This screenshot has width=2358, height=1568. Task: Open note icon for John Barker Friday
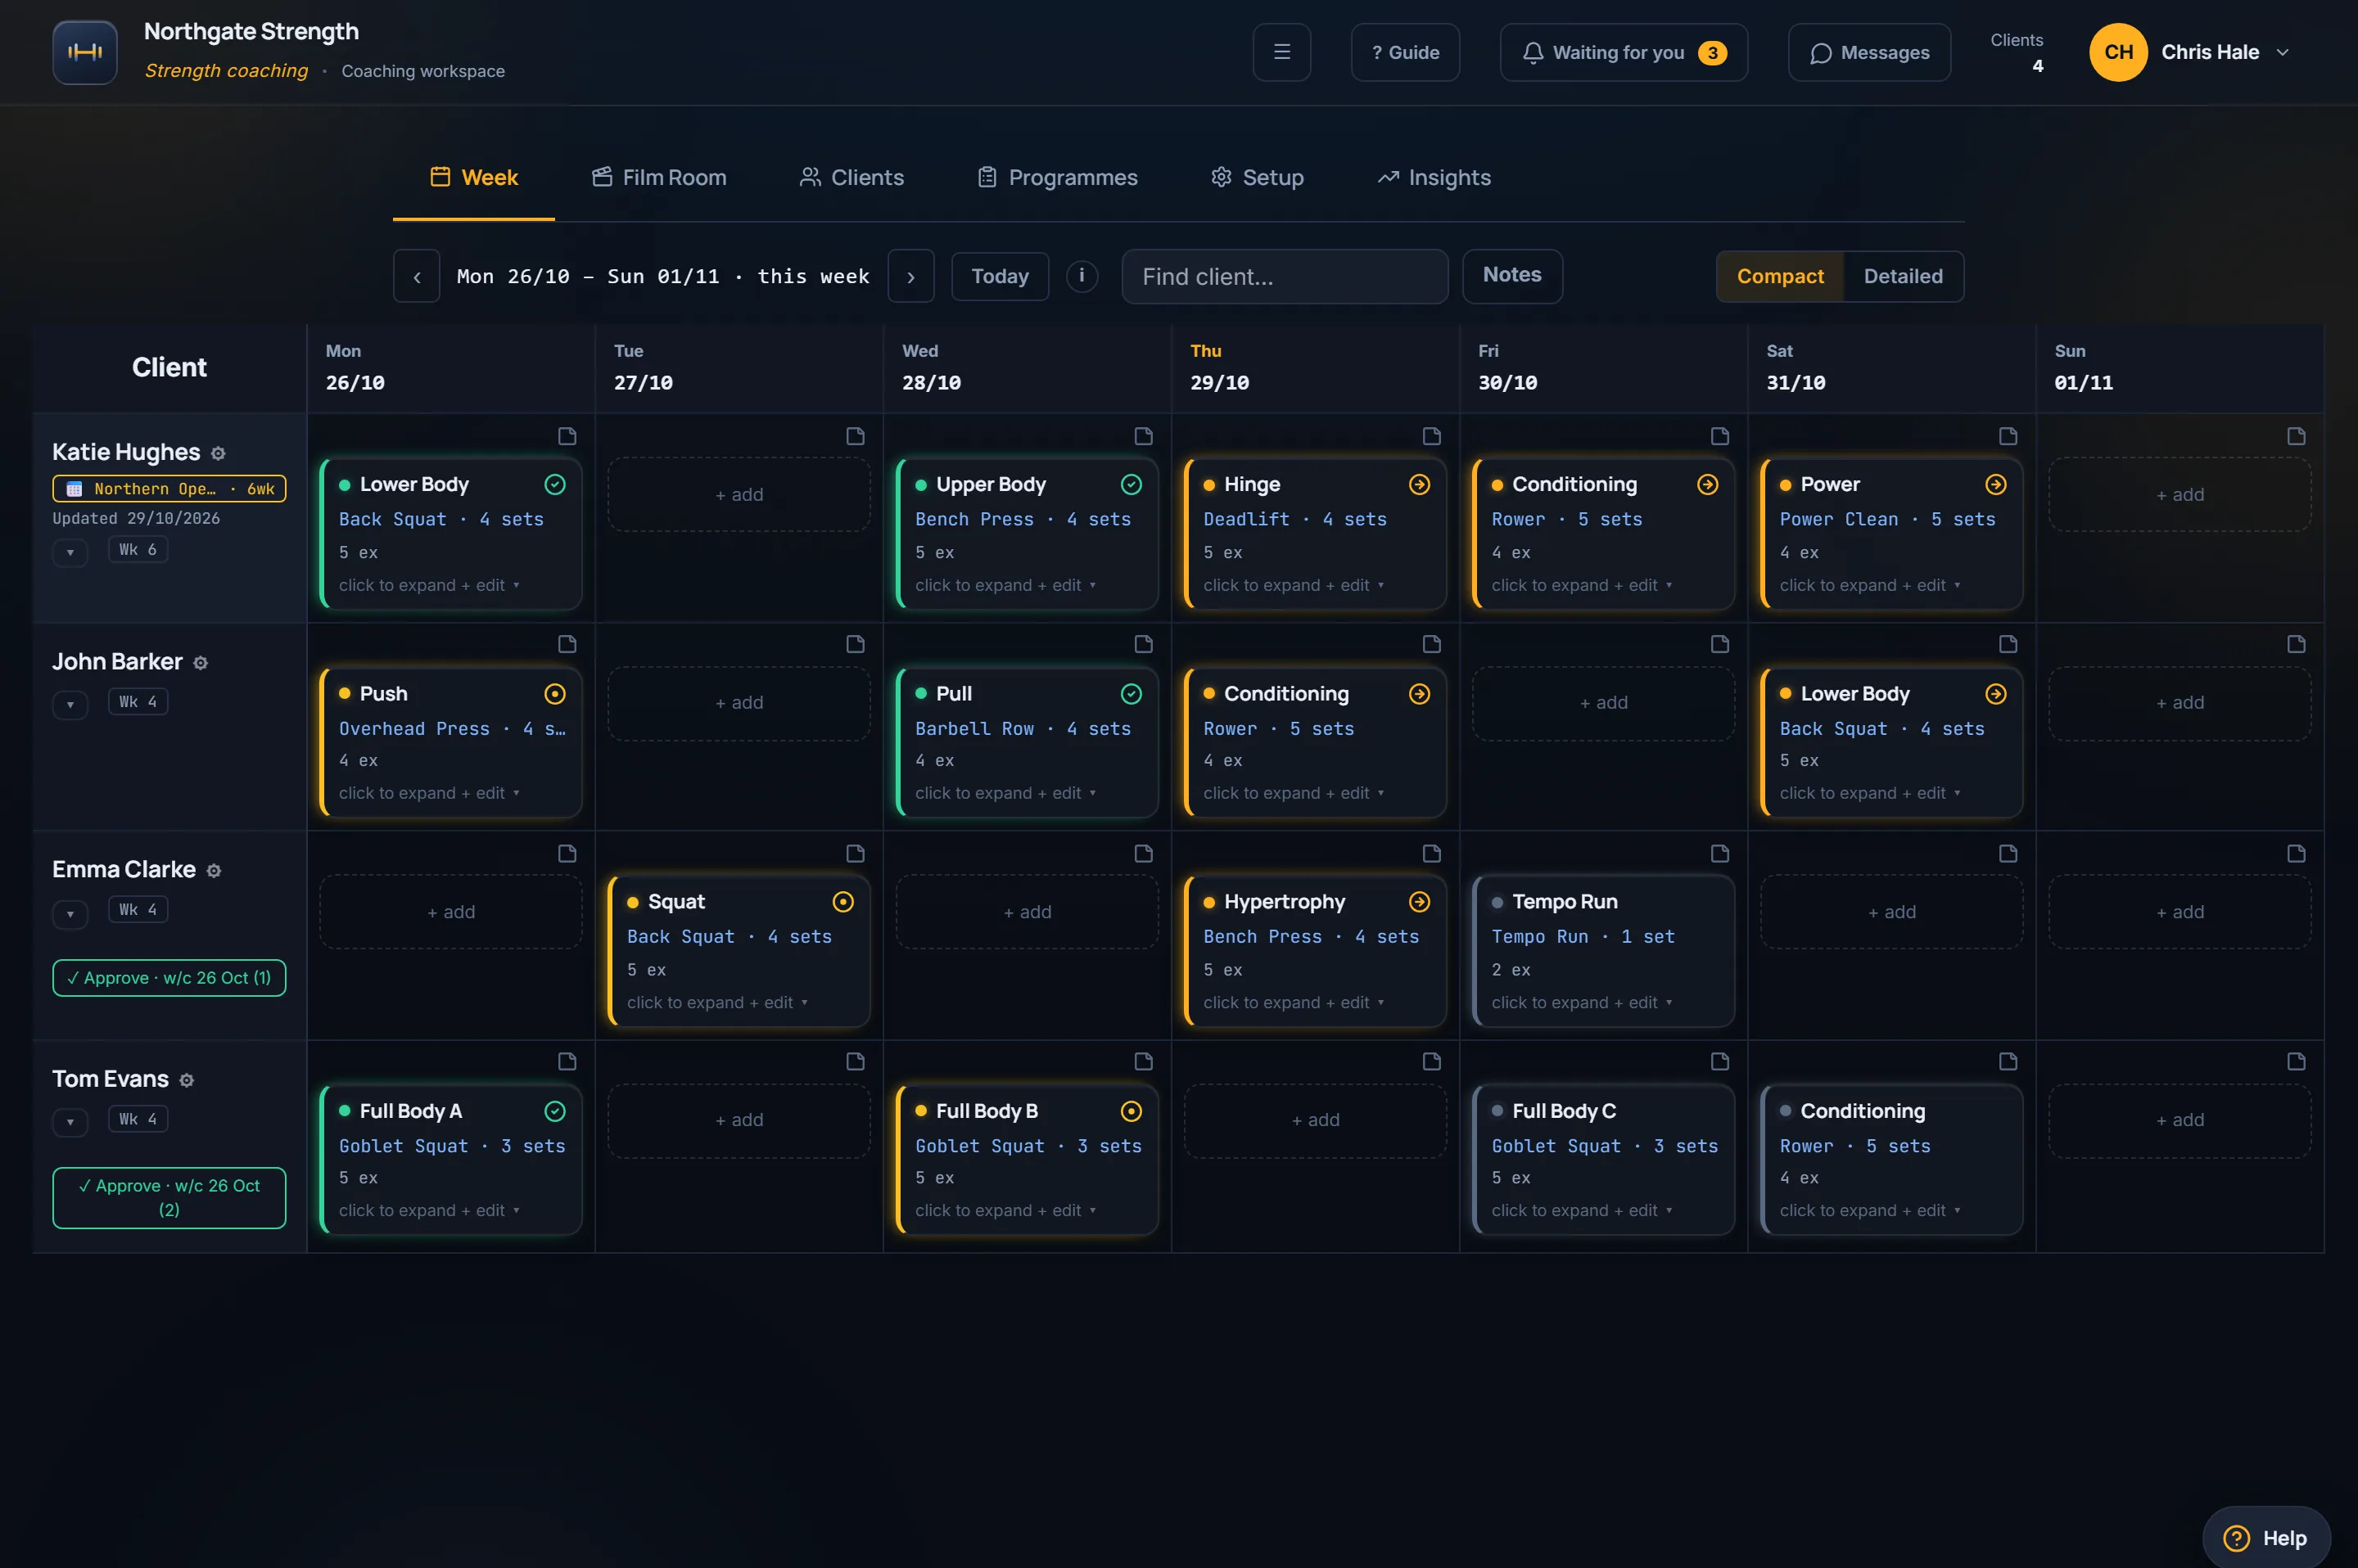[x=1719, y=644]
